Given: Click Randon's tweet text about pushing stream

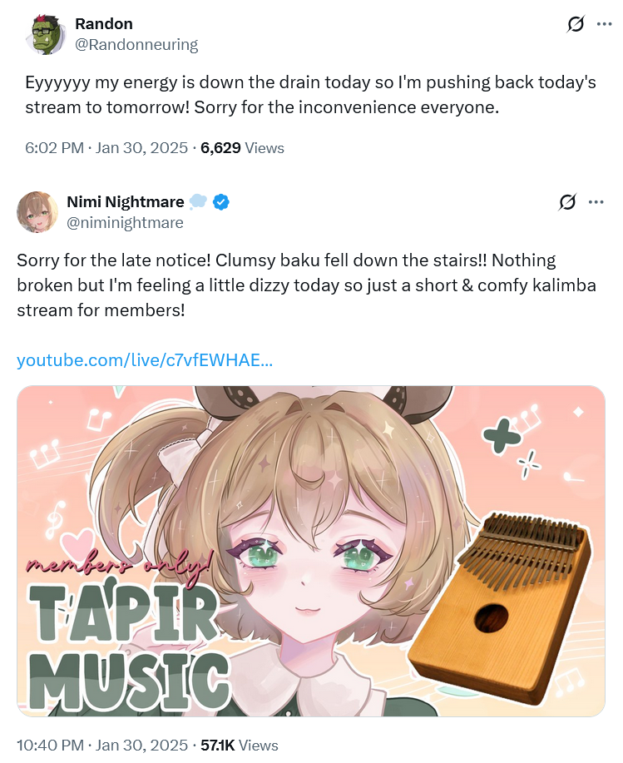Looking at the screenshot, I should coord(311,95).
